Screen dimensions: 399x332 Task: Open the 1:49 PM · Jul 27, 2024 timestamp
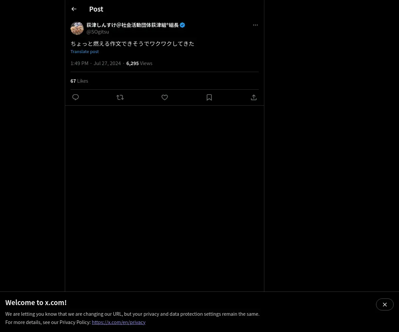point(96,63)
